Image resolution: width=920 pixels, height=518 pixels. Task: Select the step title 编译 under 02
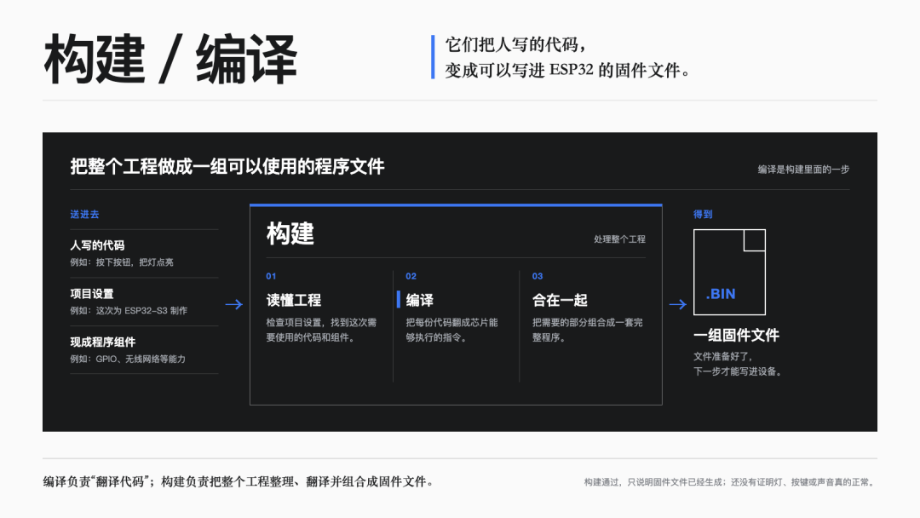(x=419, y=301)
